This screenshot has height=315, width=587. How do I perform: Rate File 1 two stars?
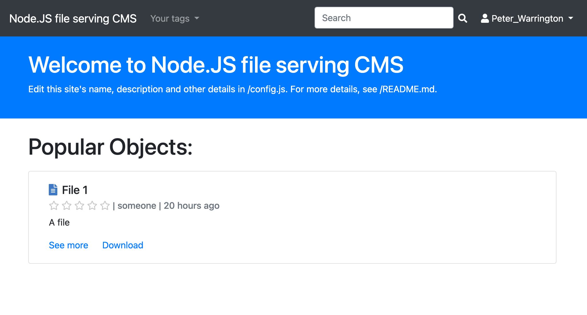67,205
